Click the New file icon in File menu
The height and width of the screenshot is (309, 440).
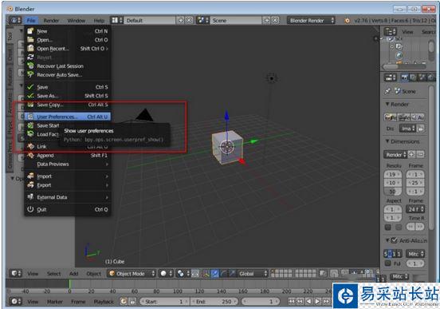pos(30,31)
